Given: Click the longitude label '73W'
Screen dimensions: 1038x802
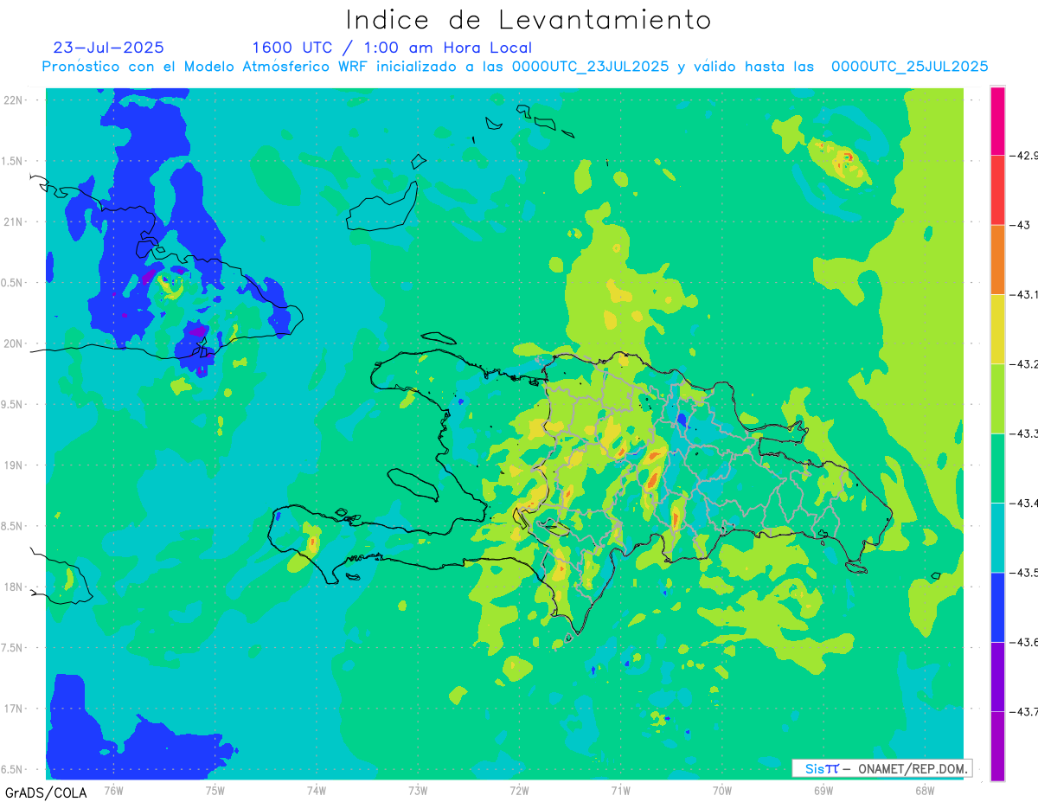Looking at the screenshot, I should (418, 790).
